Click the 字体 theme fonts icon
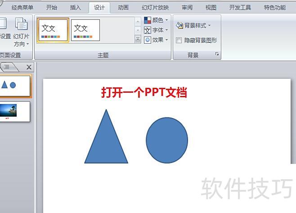This screenshot has height=213, width=296. point(148,30)
